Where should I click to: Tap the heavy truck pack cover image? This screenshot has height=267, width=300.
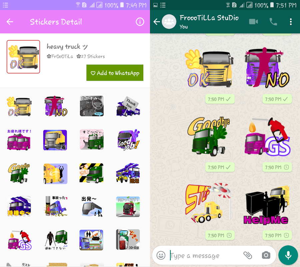click(x=23, y=57)
